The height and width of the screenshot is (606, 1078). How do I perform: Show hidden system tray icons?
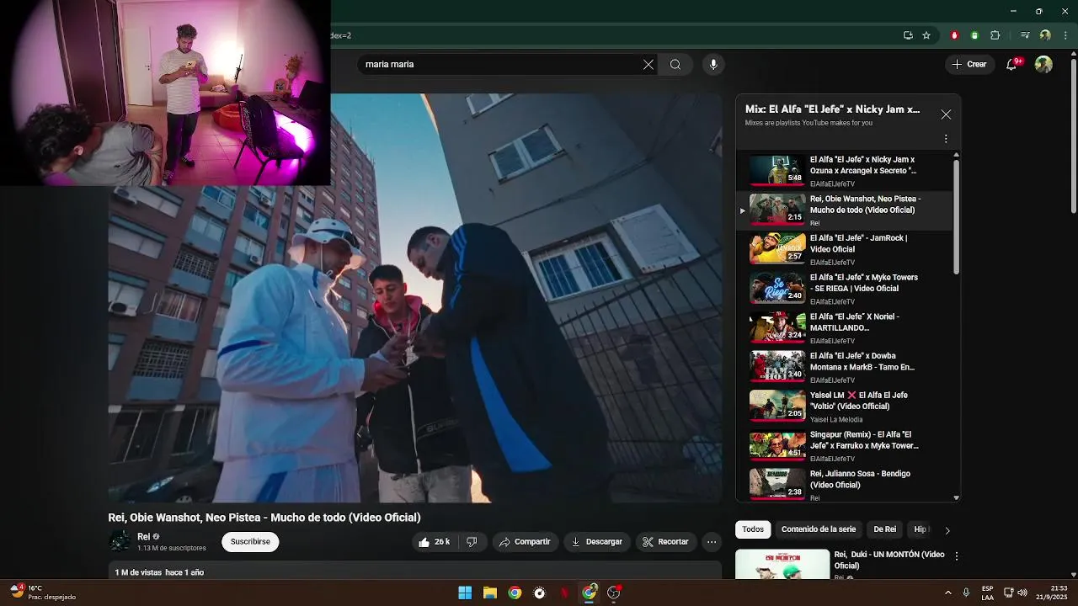point(947,593)
